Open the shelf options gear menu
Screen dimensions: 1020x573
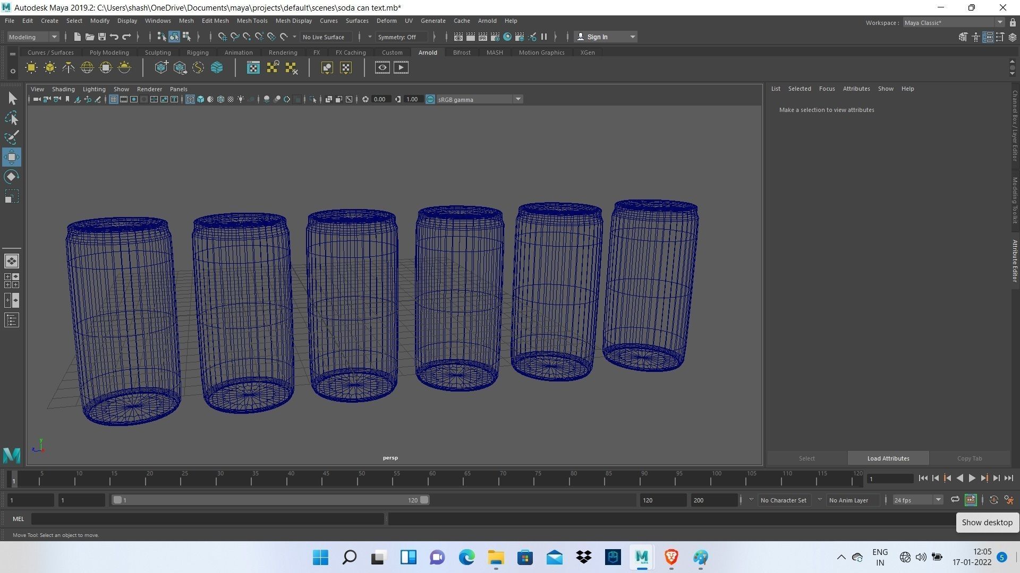point(13,71)
